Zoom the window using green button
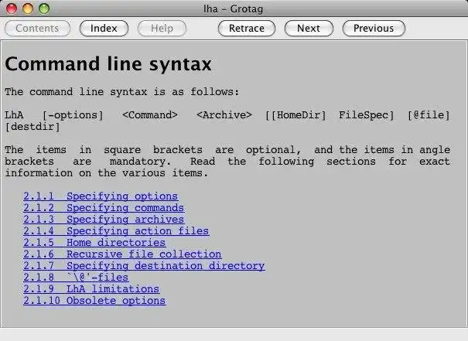The image size is (468, 341). [x=44, y=9]
